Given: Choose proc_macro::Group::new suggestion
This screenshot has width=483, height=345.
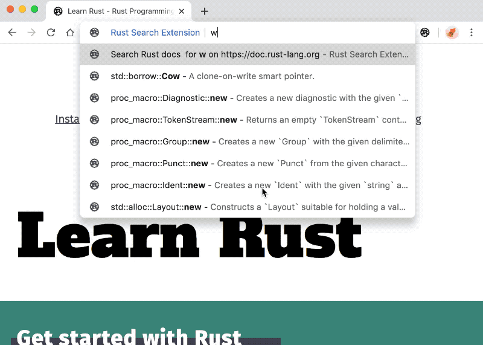Looking at the screenshot, I should tap(248, 141).
